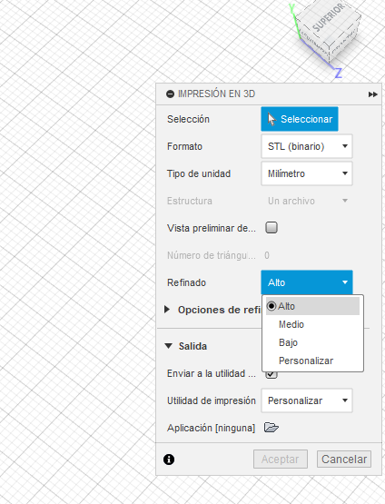Image resolution: width=385 pixels, height=504 pixels.
Task: Click the Aplicación [ninguna] label
Action: tap(212, 428)
